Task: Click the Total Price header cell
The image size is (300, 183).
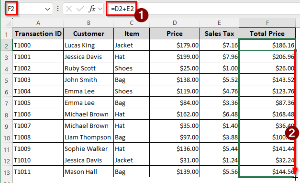Action: [x=267, y=34]
